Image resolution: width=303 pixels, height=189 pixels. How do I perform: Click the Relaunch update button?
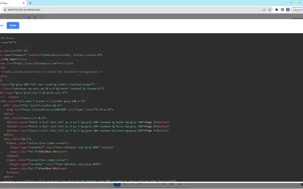click(297, 9)
